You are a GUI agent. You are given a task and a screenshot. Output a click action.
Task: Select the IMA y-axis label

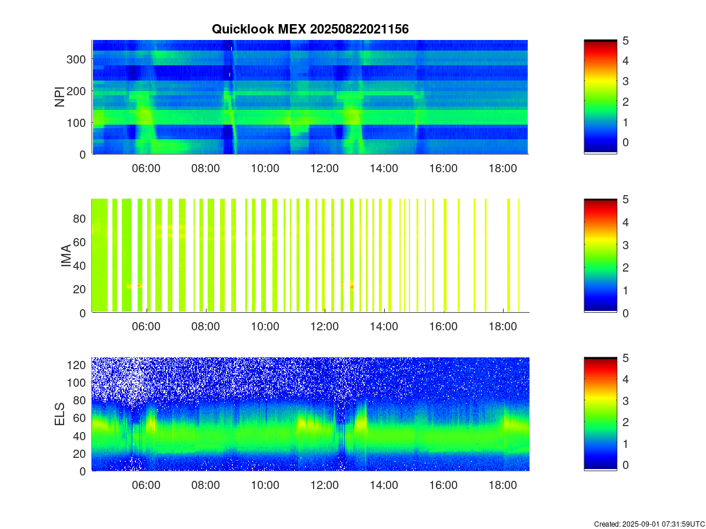66,256
